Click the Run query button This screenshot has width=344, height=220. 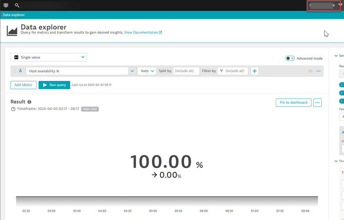pos(54,85)
